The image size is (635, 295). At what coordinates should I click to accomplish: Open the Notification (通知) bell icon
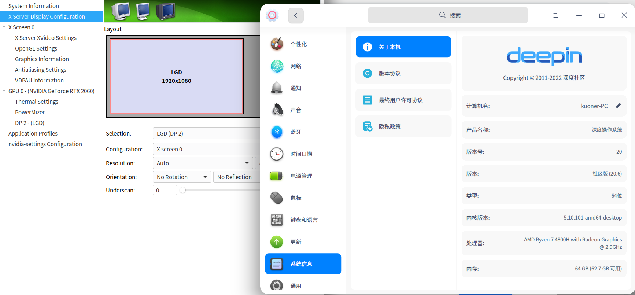click(x=277, y=88)
